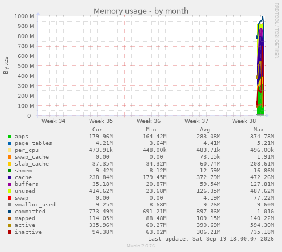Click the pale yellow per_cpu swatch
Screen dimensions: 282x252
tap(10, 150)
